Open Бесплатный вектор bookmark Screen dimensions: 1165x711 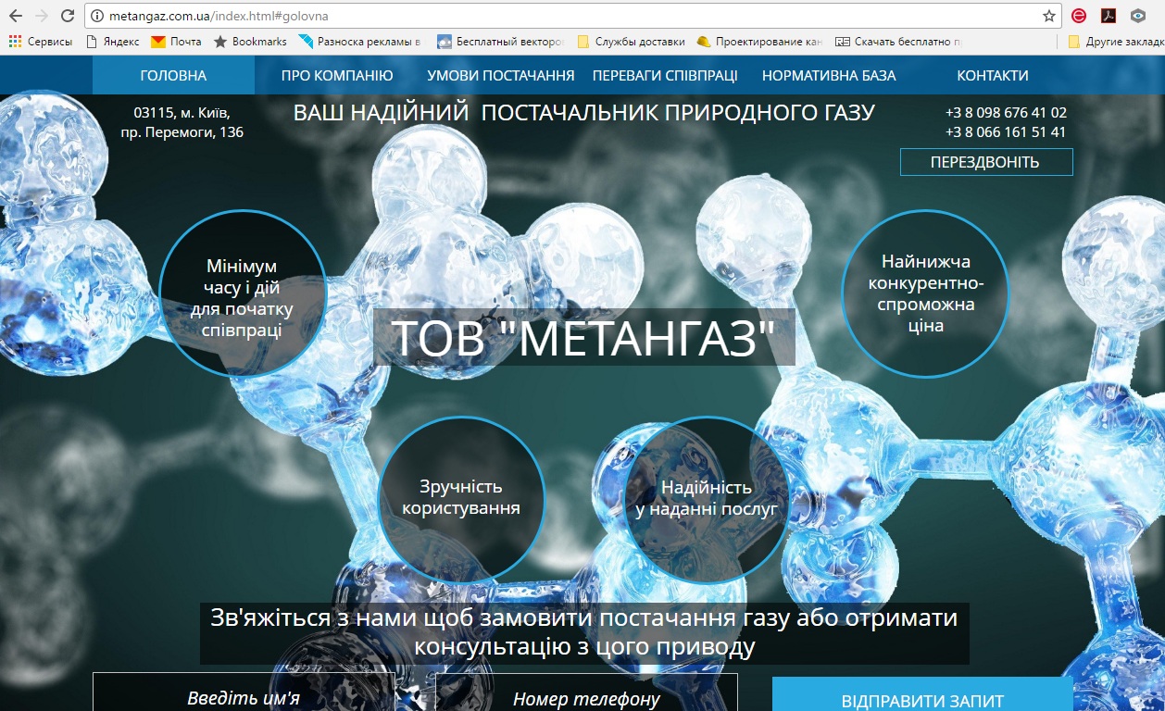click(x=500, y=42)
